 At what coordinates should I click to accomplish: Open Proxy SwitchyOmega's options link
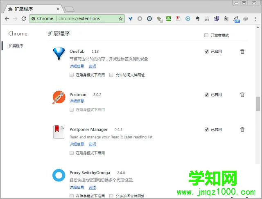(x=92, y=187)
